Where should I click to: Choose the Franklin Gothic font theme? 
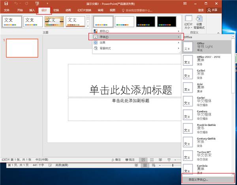pyautogui.click(x=207, y=129)
